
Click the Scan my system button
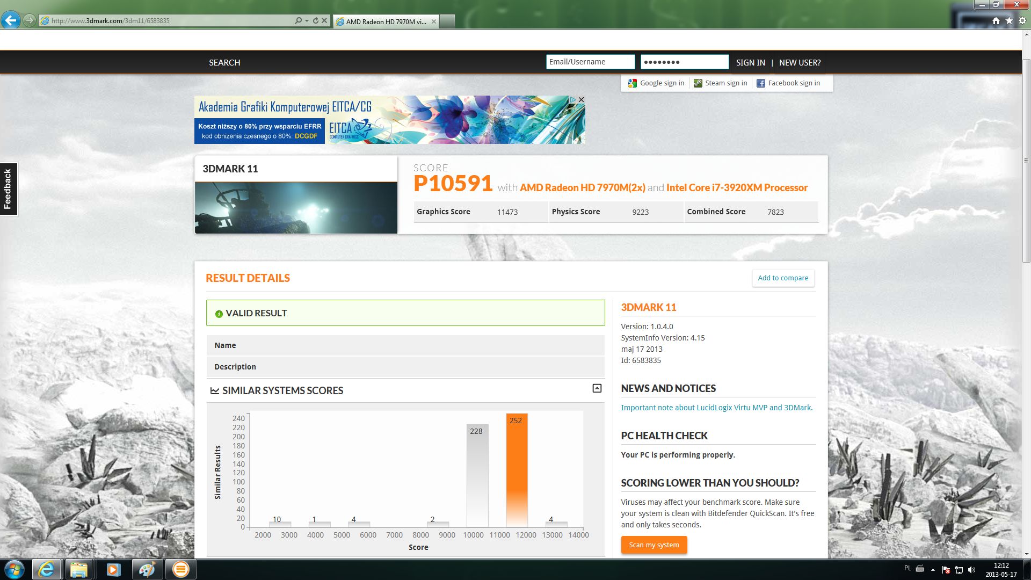coord(654,545)
